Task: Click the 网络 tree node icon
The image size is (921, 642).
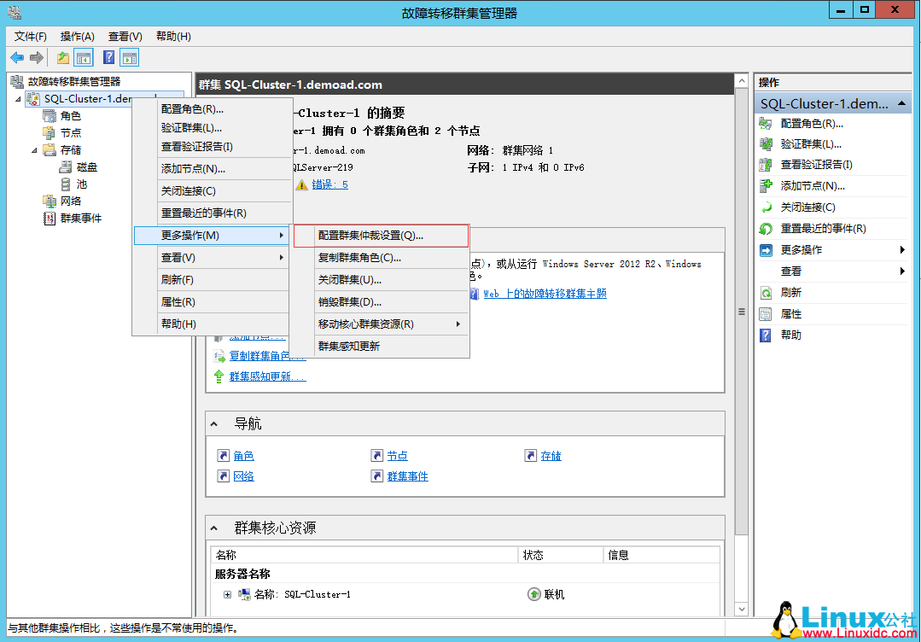Action: (x=50, y=201)
